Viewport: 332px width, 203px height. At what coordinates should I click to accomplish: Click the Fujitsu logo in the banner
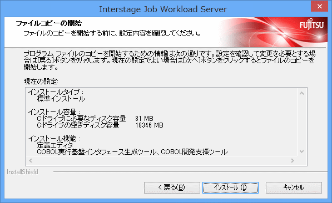coord(311,24)
